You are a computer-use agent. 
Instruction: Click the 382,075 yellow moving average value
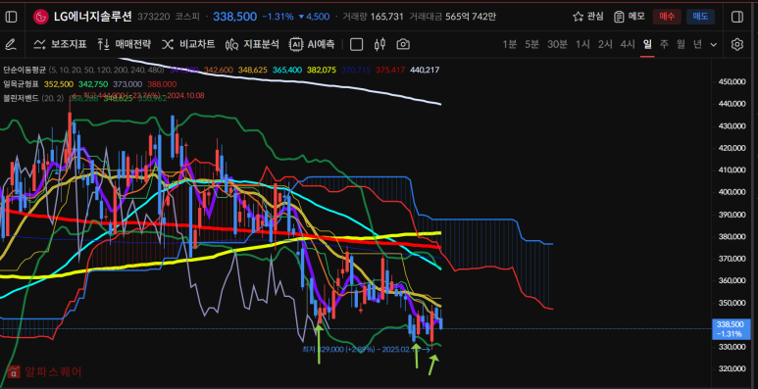point(322,71)
